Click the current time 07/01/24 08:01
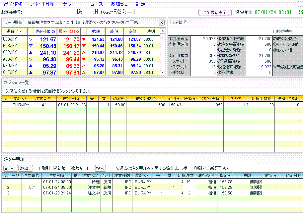303x214 pixels. point(273,12)
